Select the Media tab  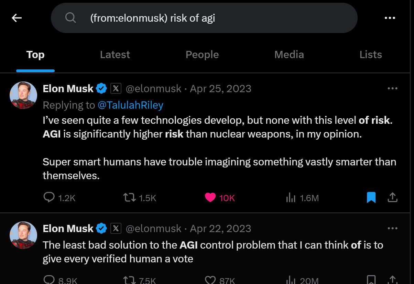point(289,55)
